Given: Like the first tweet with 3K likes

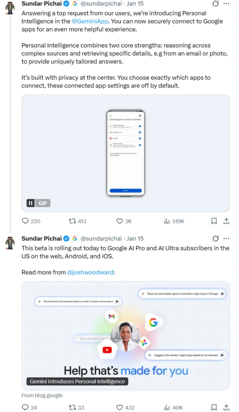Looking at the screenshot, I should tap(119, 221).
